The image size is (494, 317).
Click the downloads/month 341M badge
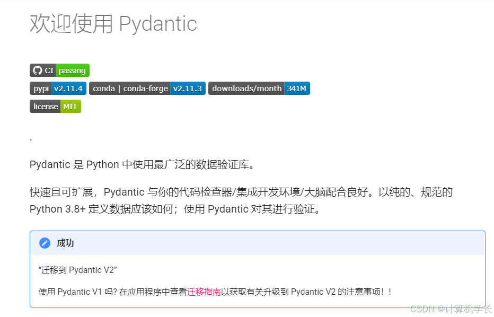click(x=259, y=89)
